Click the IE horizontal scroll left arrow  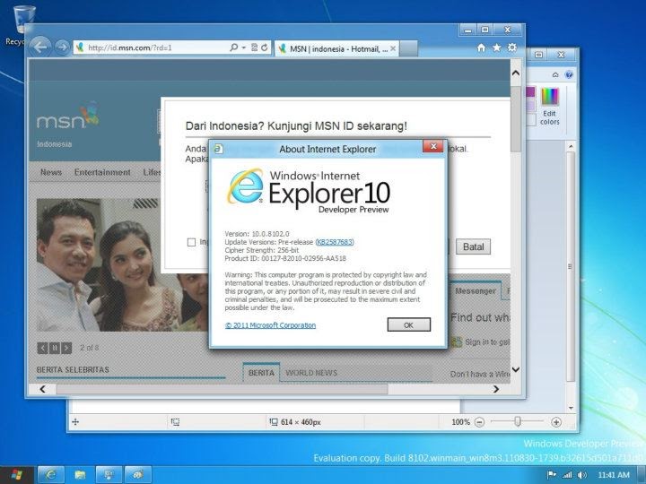pos(42,389)
